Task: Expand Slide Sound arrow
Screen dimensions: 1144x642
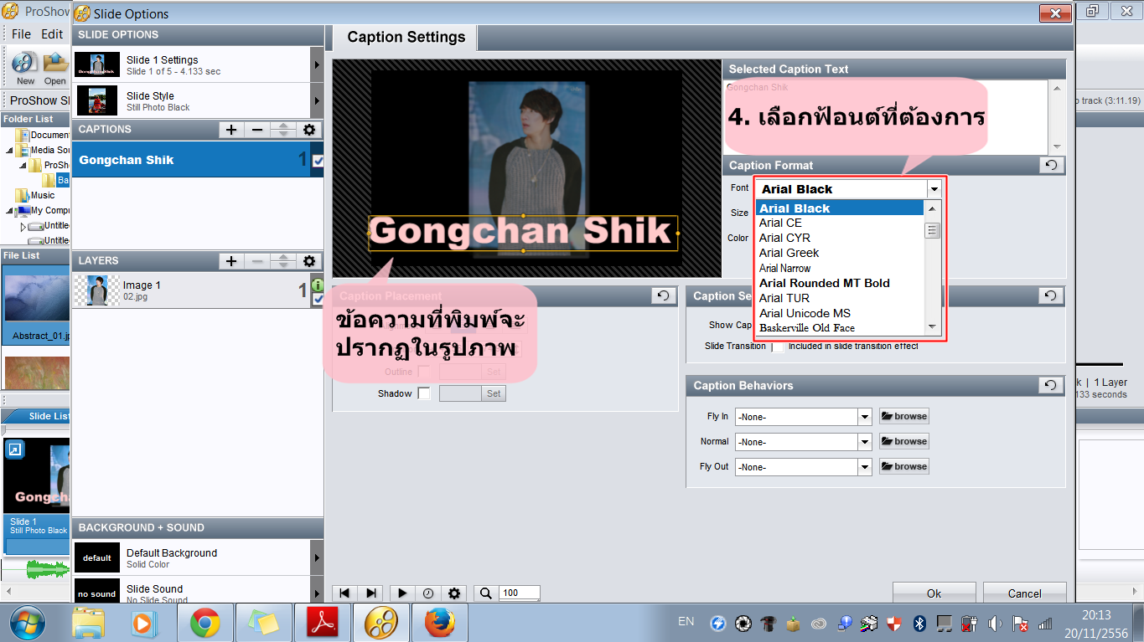Action: (x=317, y=593)
